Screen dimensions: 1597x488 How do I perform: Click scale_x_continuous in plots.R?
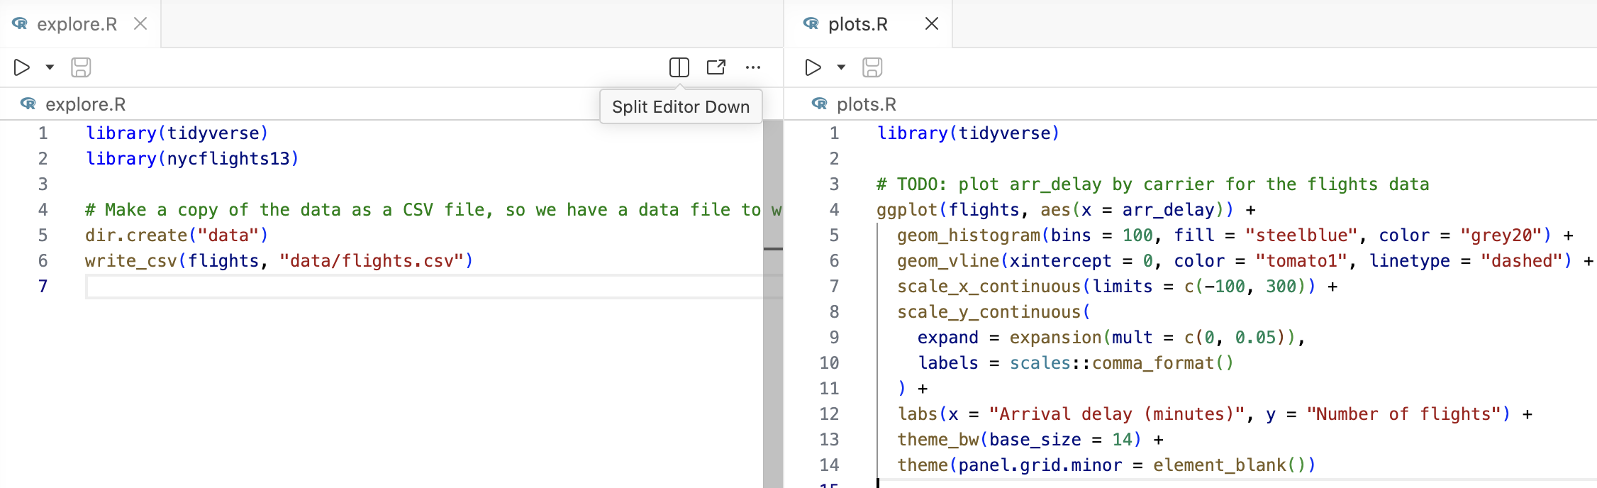989,287
